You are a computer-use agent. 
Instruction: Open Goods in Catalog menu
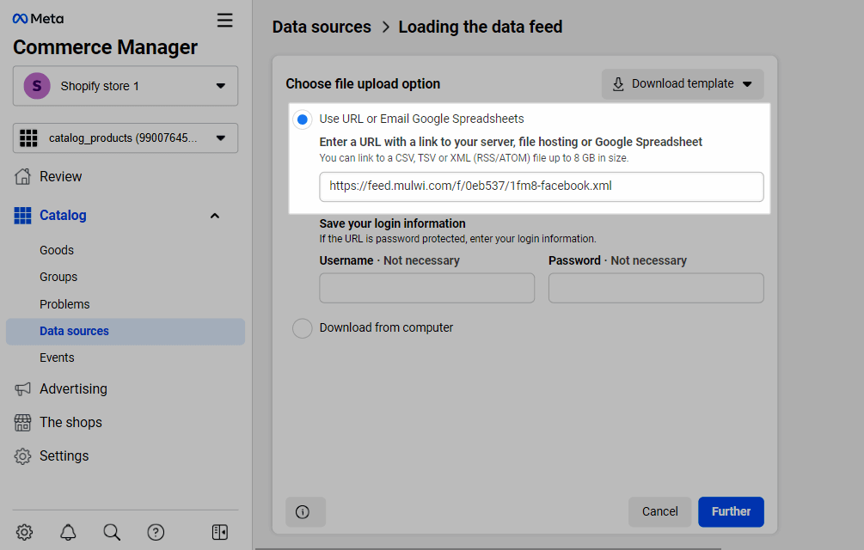57,250
